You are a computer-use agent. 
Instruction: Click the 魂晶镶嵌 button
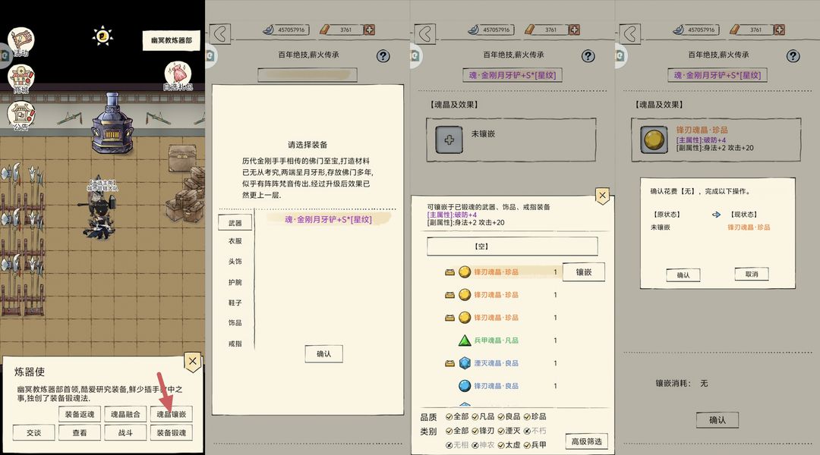click(172, 414)
